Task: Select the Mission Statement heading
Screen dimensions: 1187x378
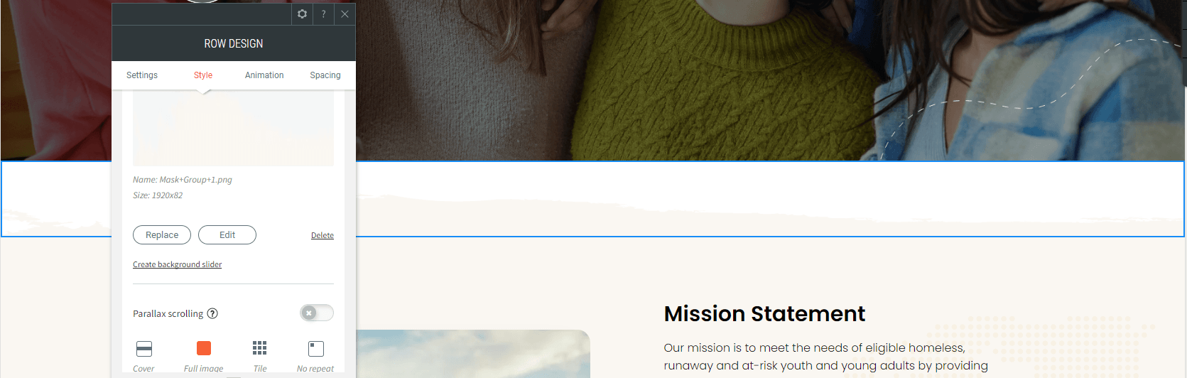Action: click(764, 313)
